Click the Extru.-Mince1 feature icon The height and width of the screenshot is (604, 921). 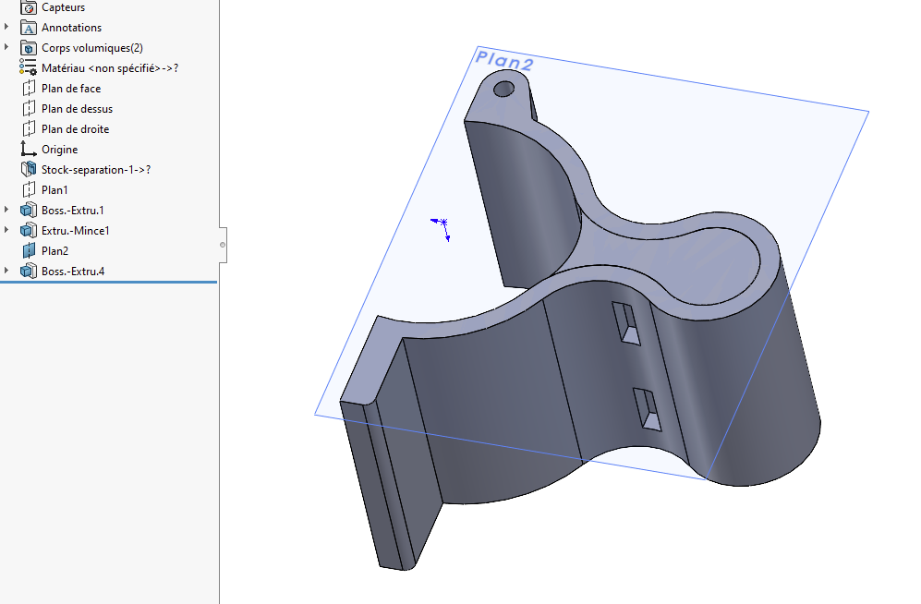pos(29,231)
